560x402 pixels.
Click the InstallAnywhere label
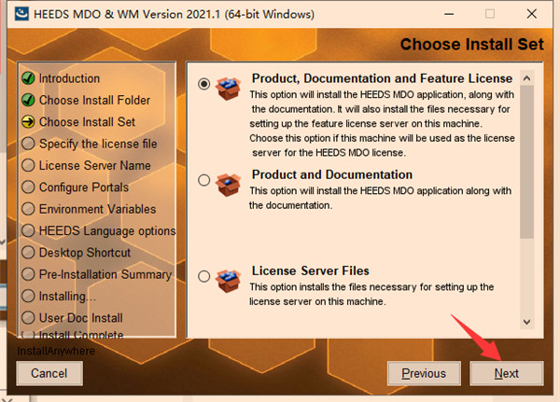pyautogui.click(x=56, y=351)
